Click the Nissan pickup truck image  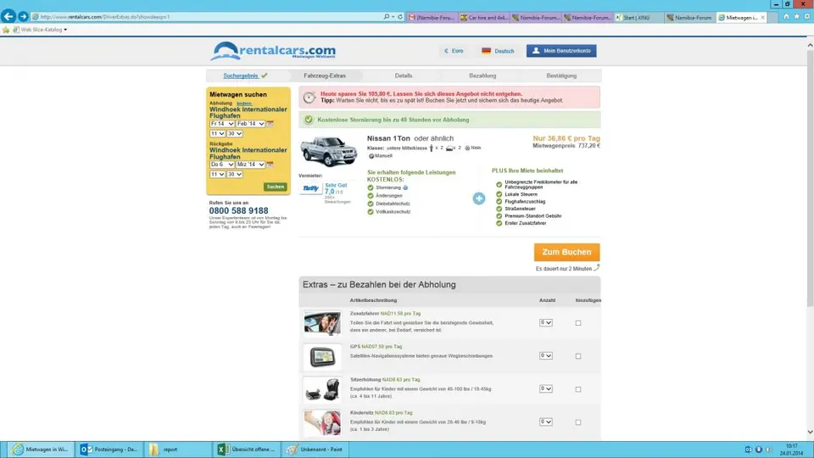(329, 151)
